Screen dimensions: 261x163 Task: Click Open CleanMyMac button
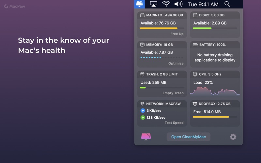189,137
